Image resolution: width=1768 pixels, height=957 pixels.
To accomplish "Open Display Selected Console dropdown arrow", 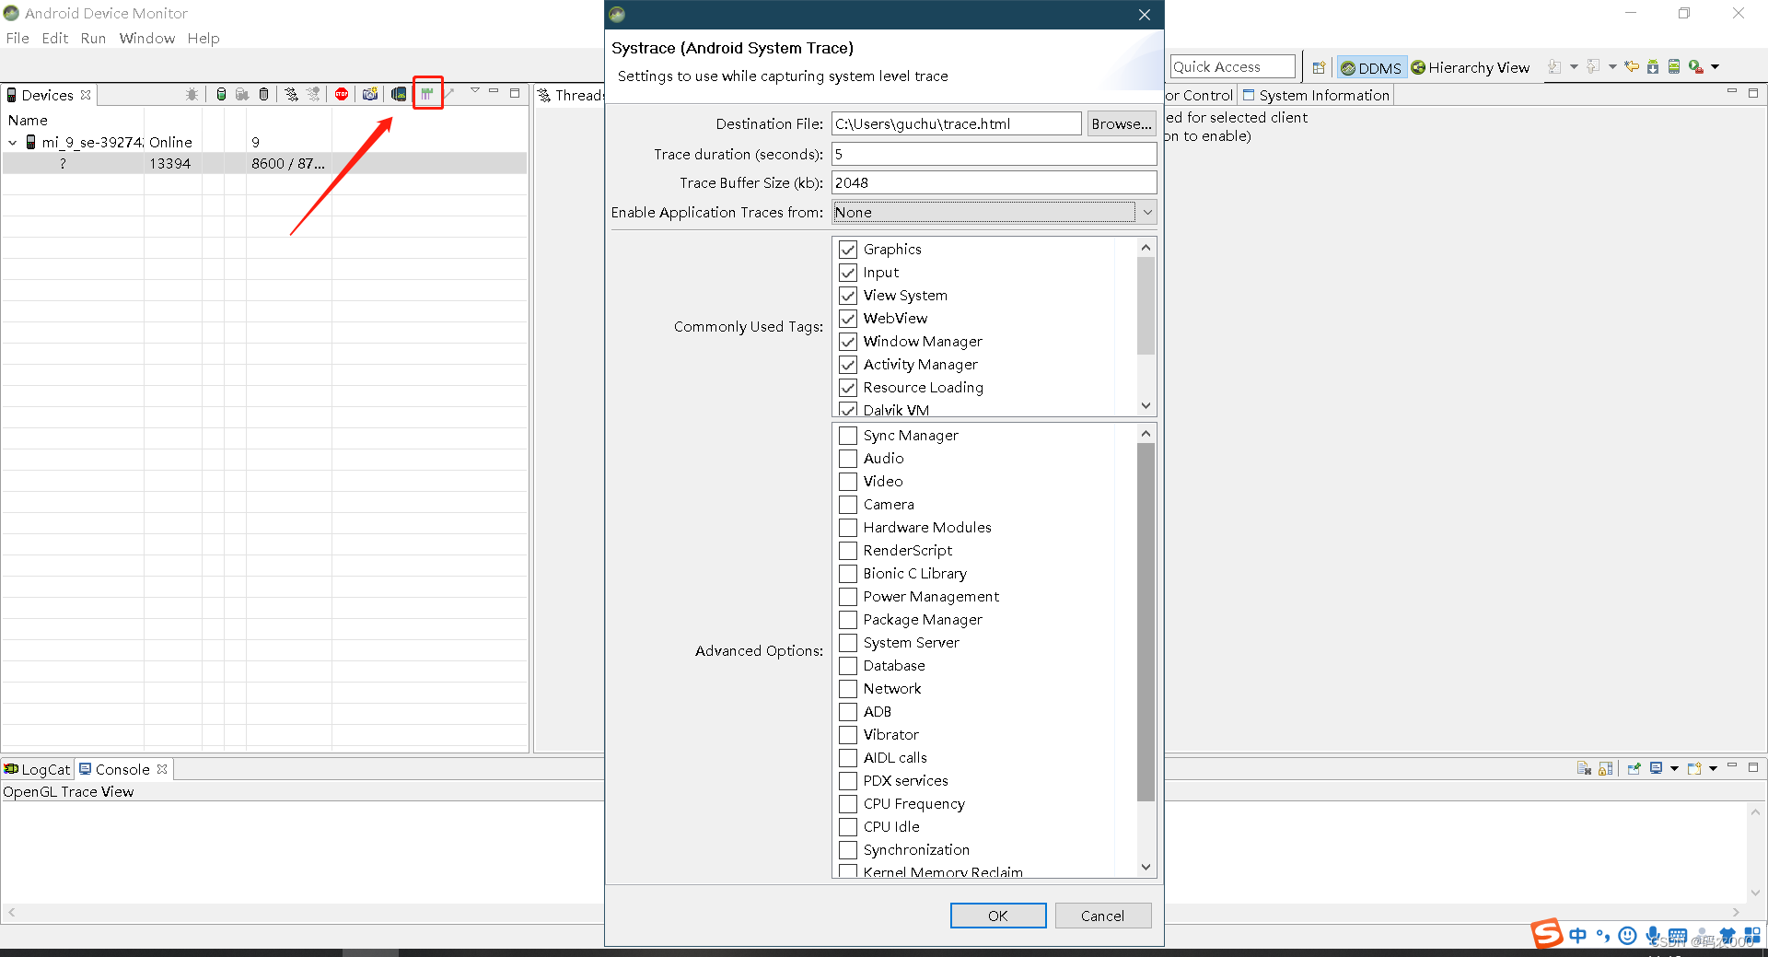I will pyautogui.click(x=1674, y=768).
